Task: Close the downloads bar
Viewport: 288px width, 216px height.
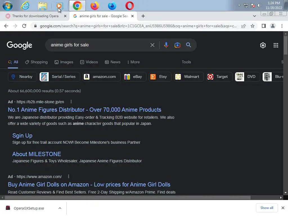Action: tap(283, 208)
